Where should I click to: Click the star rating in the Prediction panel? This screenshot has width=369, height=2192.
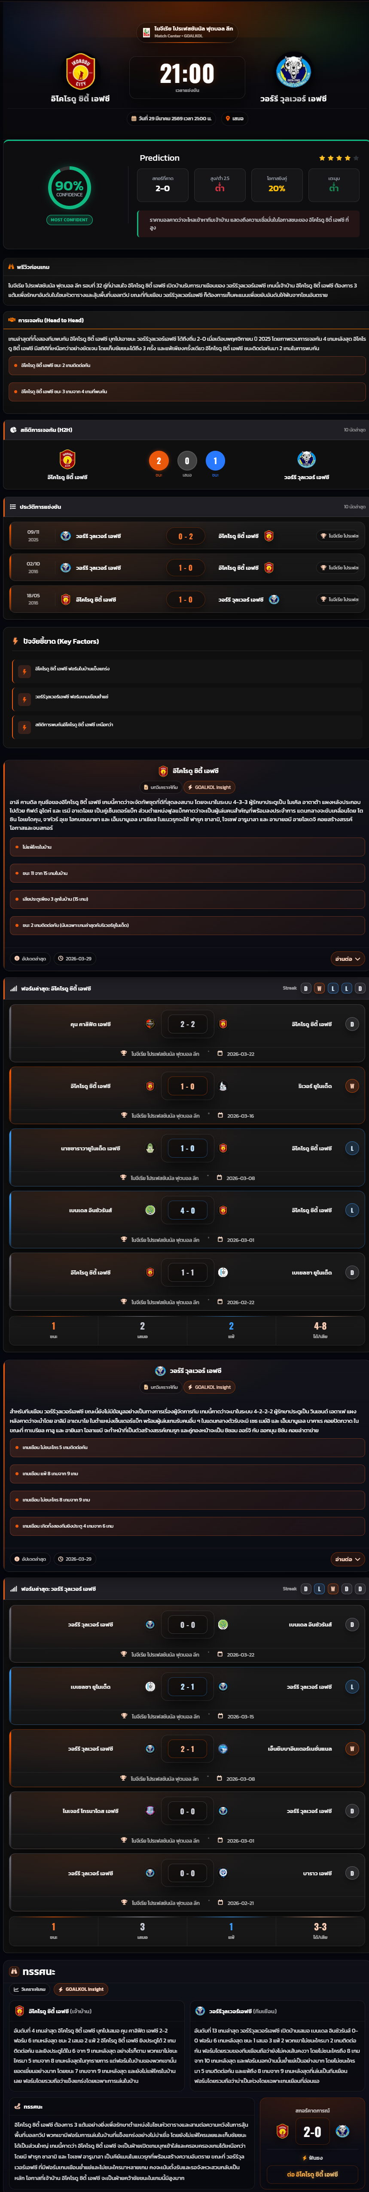click(339, 157)
